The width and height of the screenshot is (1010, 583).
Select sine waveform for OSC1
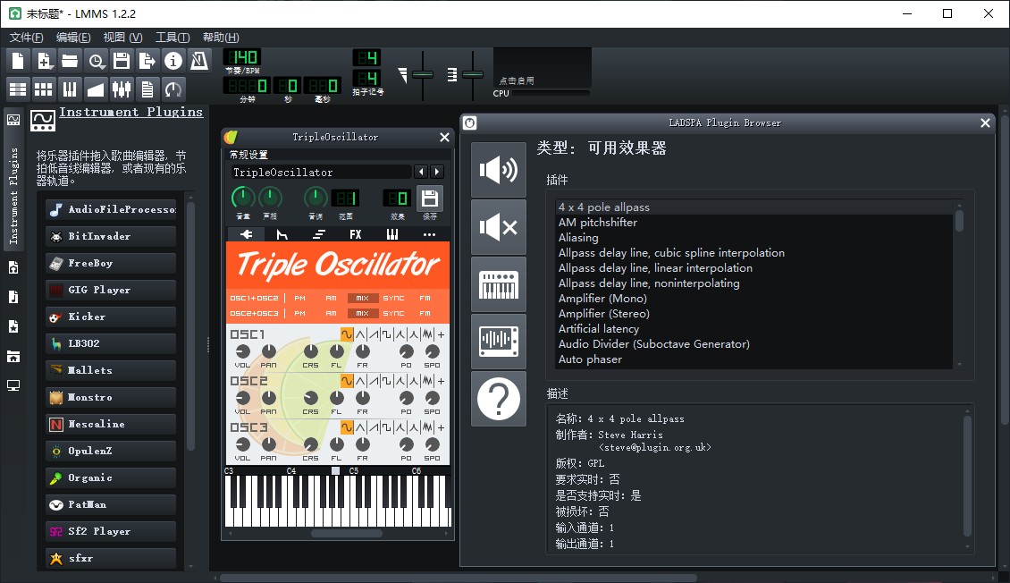[347, 334]
